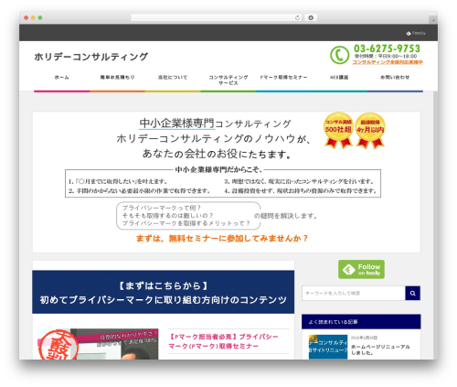Click the Follow on feedly button
Image resolution: width=457 pixels, height=387 pixels.
[361, 269]
